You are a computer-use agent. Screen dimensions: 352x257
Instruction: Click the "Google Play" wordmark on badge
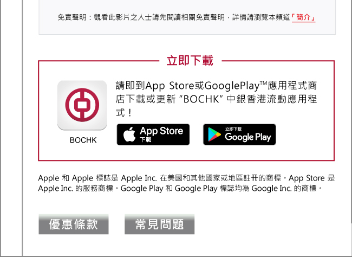[248, 137]
